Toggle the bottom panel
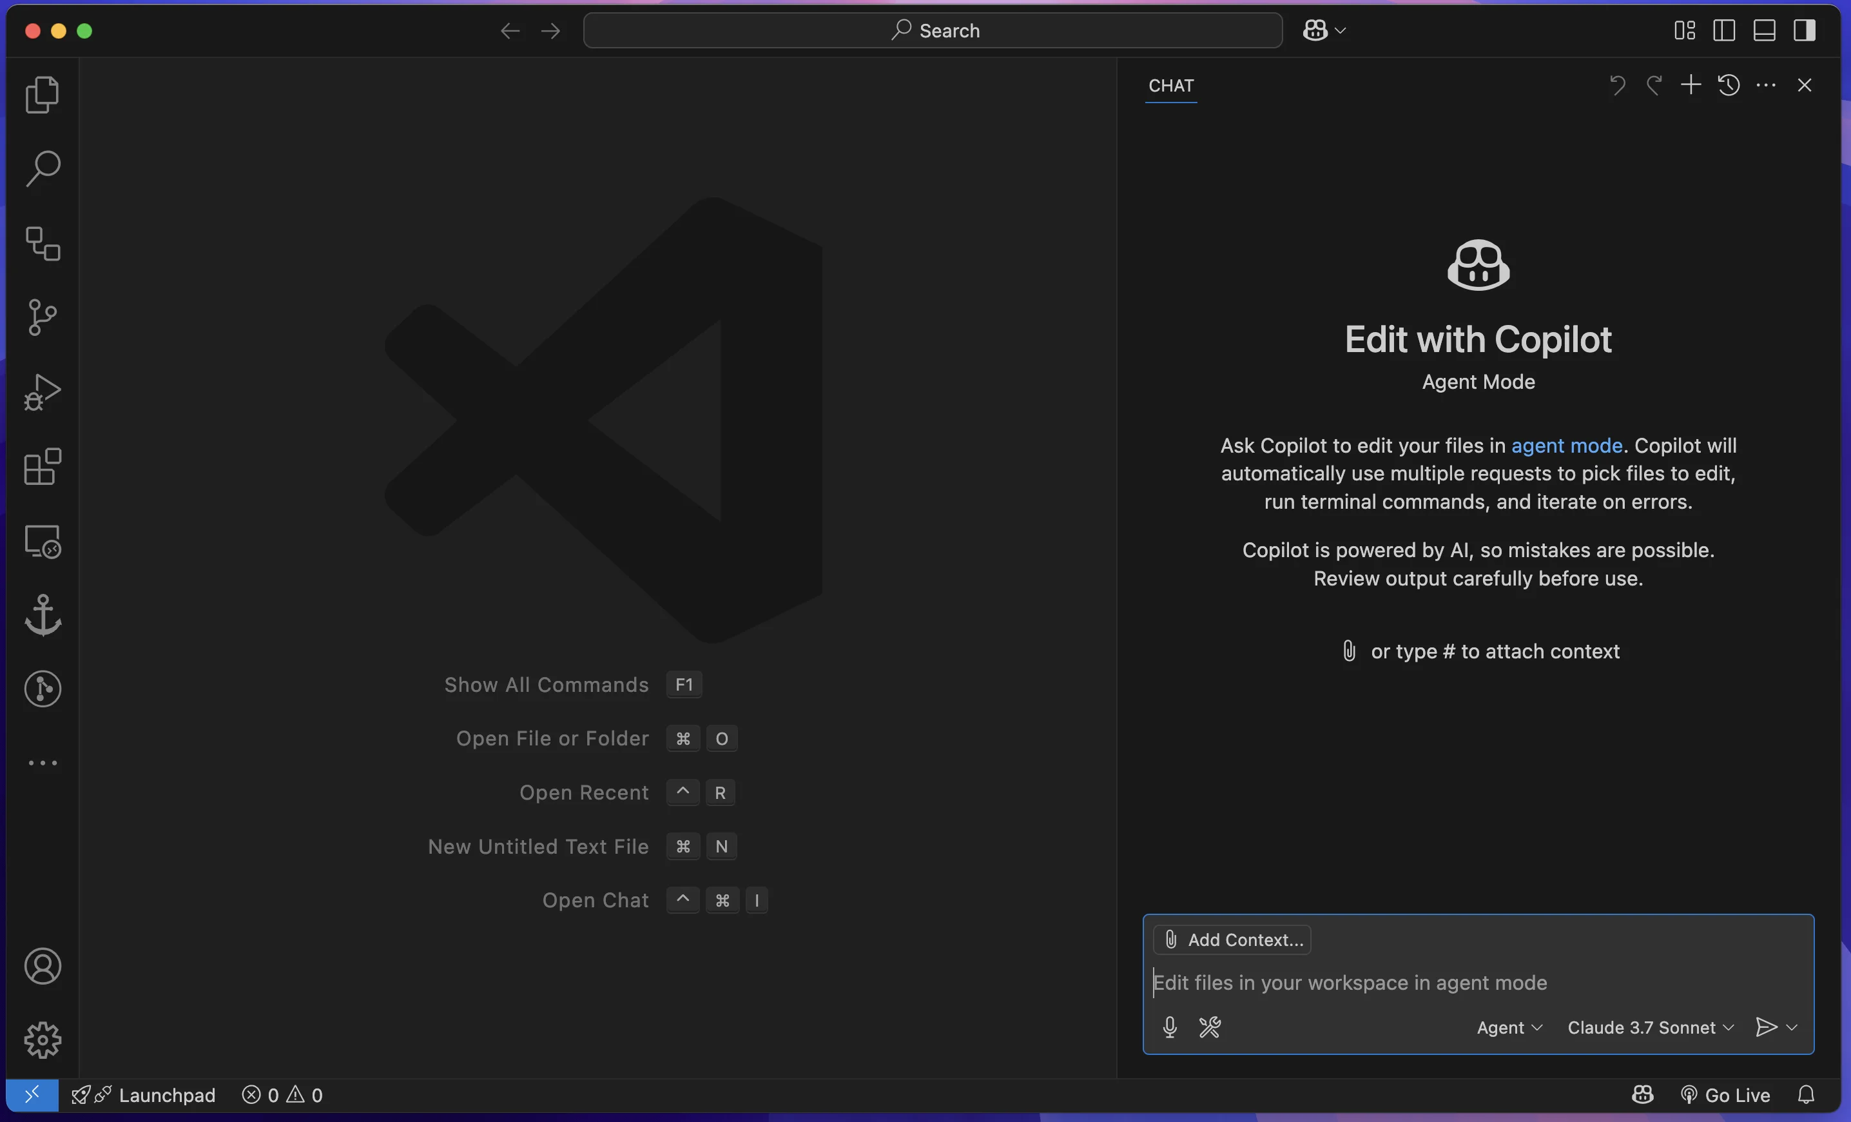The height and width of the screenshot is (1122, 1851). (1765, 30)
